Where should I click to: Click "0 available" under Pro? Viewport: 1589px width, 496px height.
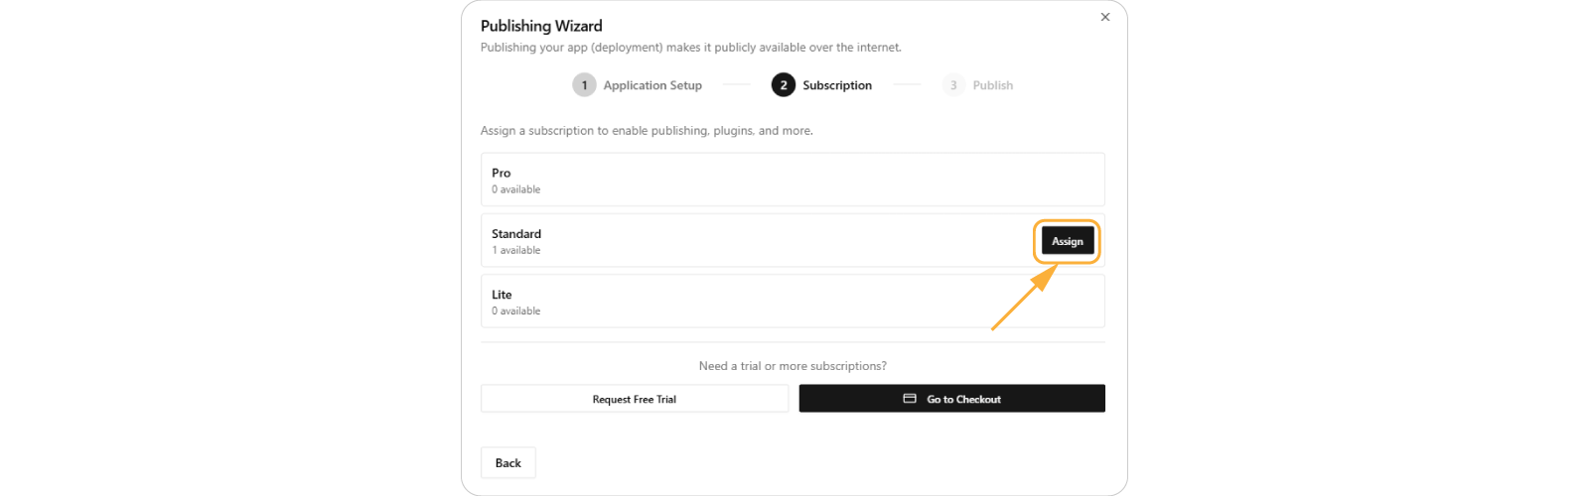click(516, 189)
